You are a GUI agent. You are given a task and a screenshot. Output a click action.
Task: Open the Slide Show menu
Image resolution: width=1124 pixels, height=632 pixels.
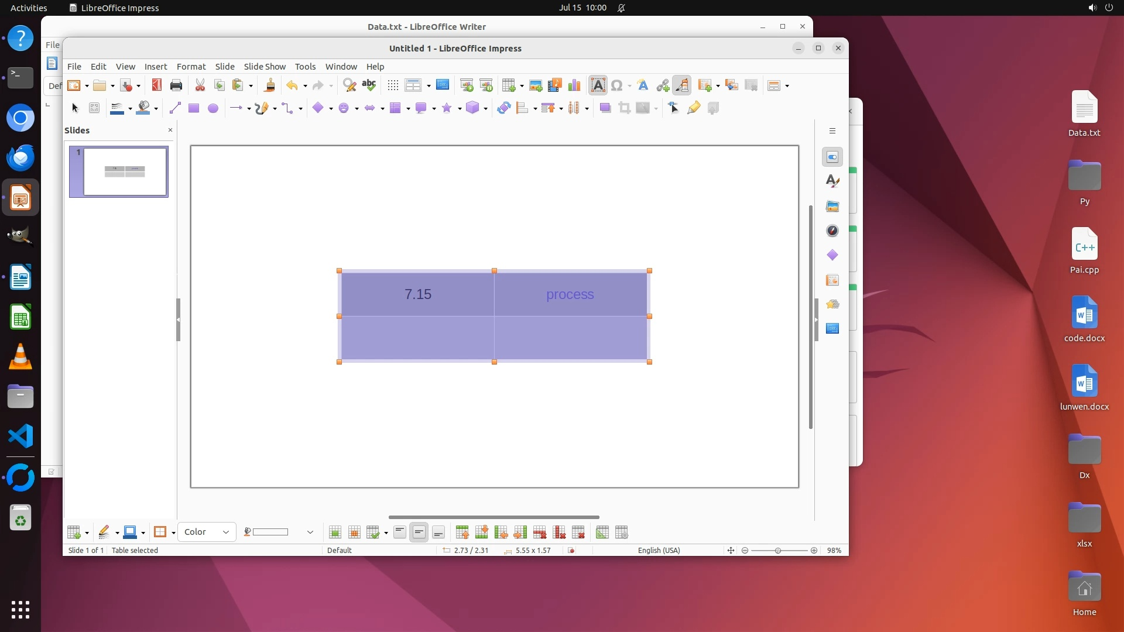point(265,66)
